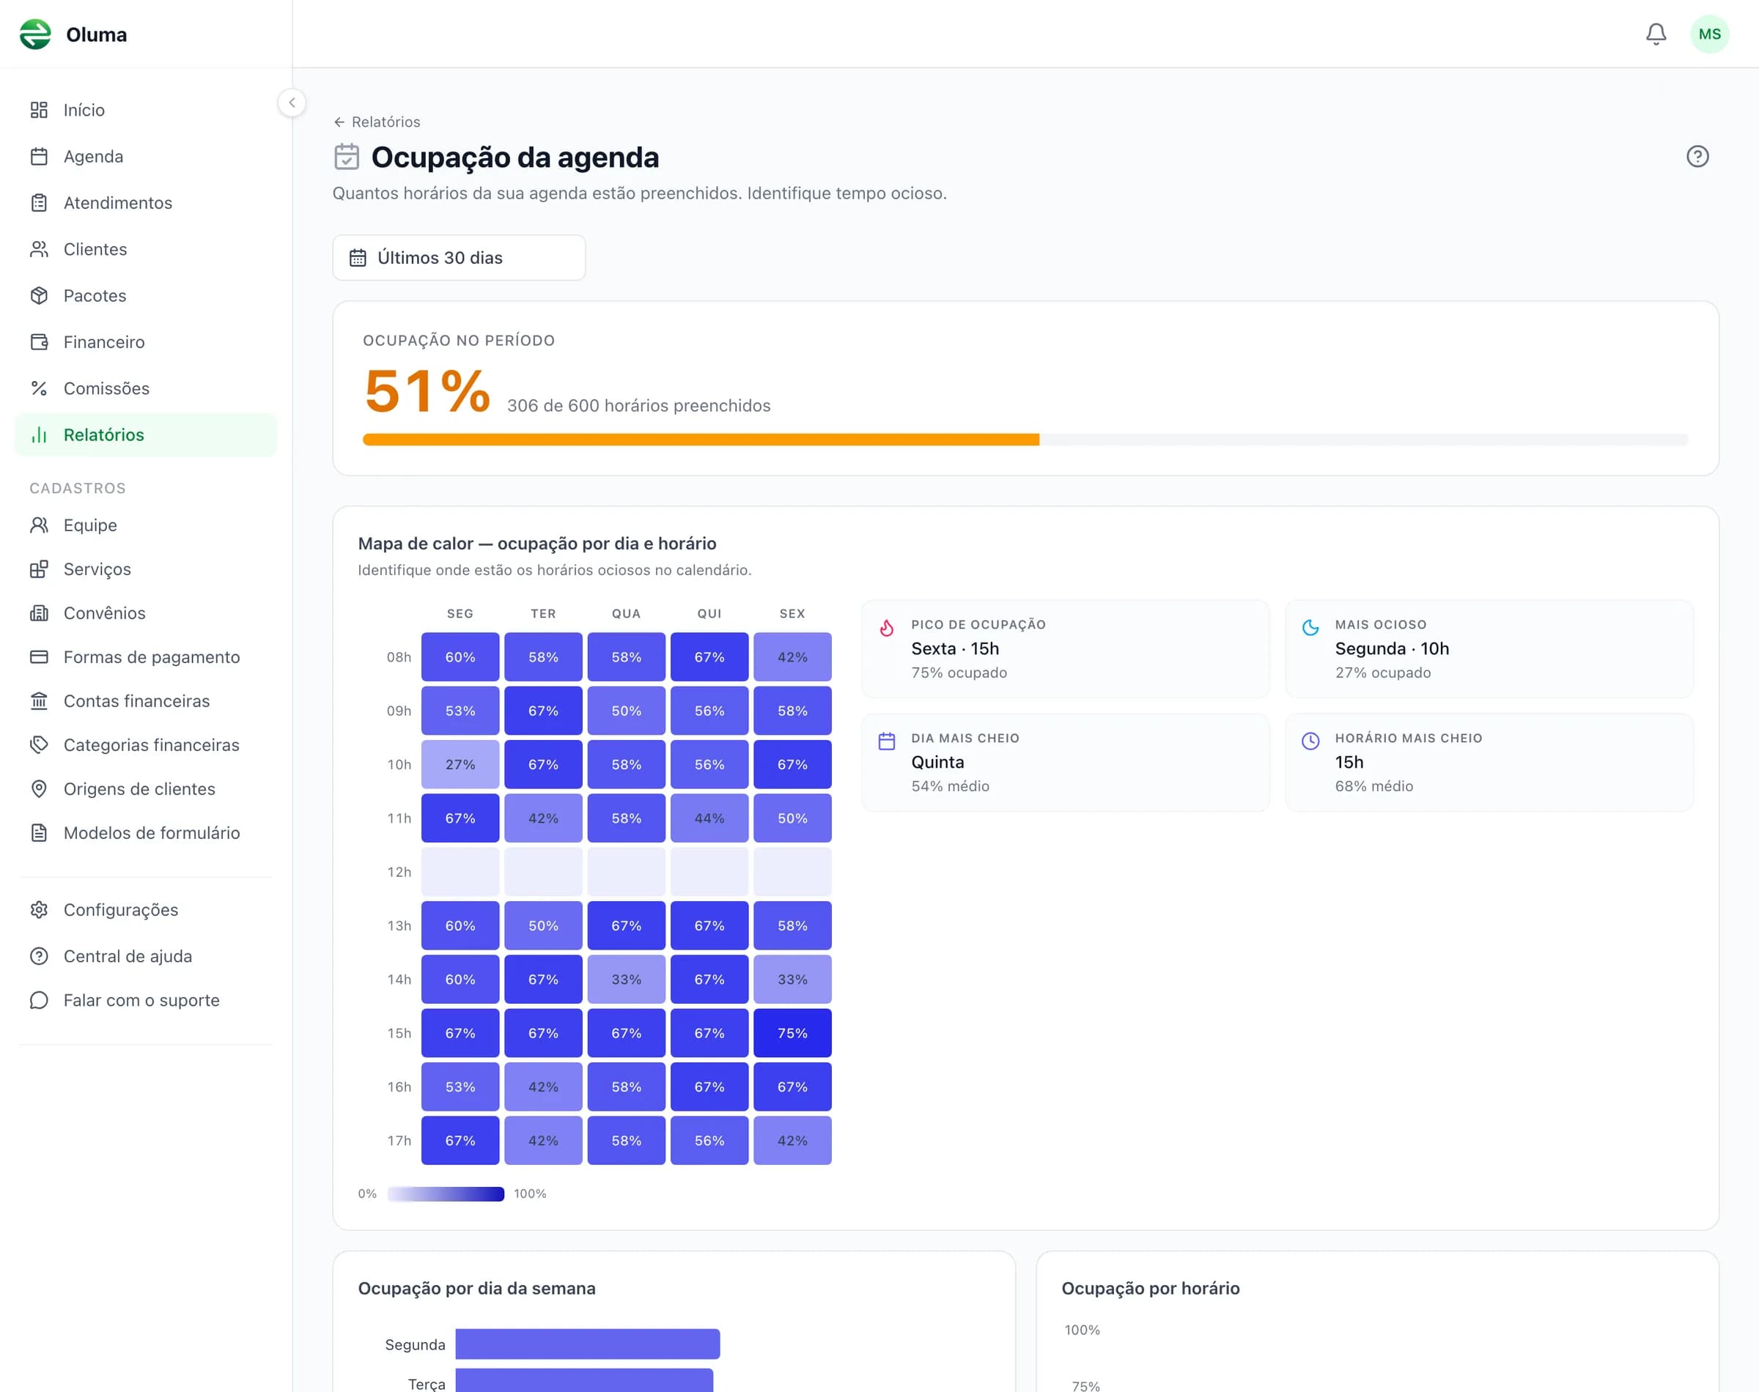This screenshot has width=1759, height=1392.
Task: Click the Agenda calendar icon in sidebar
Action: pyautogui.click(x=39, y=157)
